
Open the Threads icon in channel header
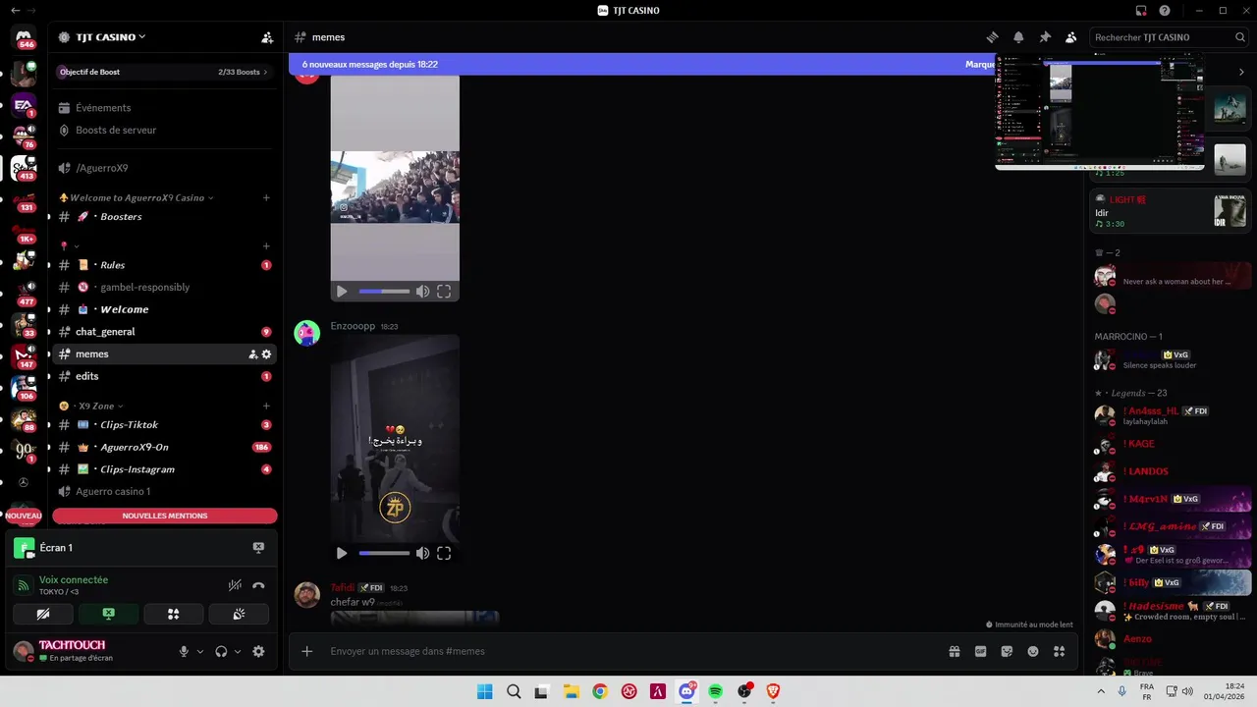coord(993,37)
